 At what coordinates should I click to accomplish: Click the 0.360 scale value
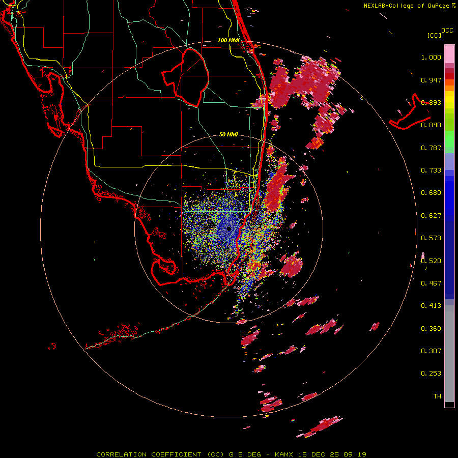point(431,328)
